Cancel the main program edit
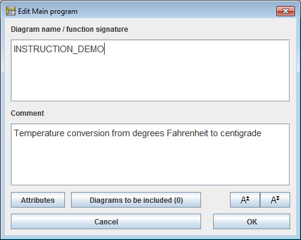This screenshot has width=301, height=240. [106, 221]
